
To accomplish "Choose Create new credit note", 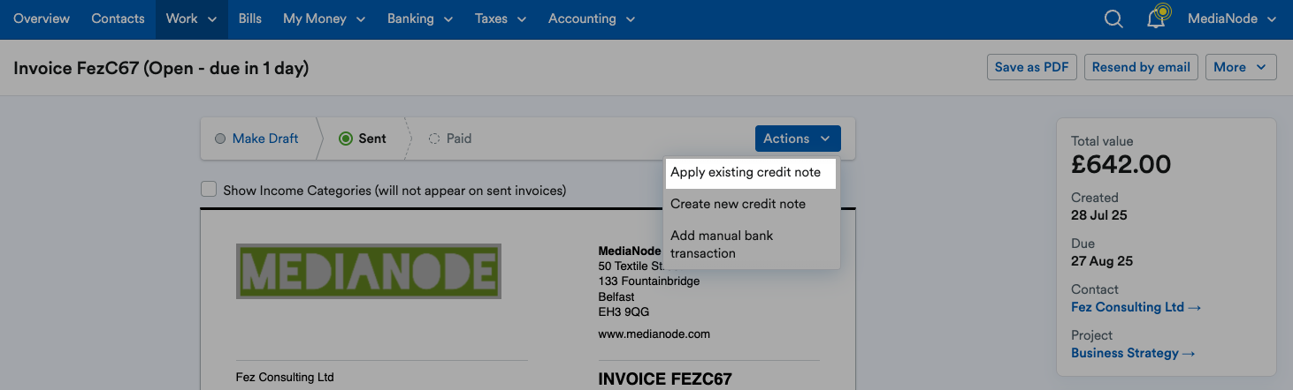I will [x=750, y=204].
